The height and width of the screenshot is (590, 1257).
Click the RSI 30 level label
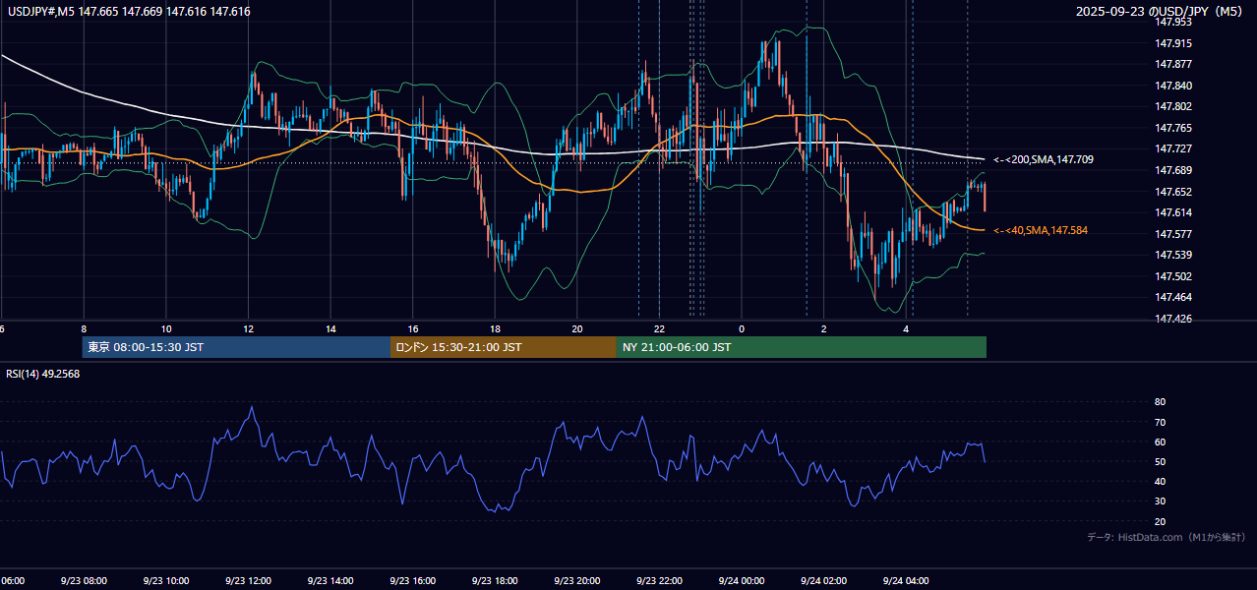click(x=1160, y=501)
